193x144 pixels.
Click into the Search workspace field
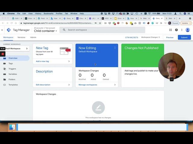tap(102, 30)
